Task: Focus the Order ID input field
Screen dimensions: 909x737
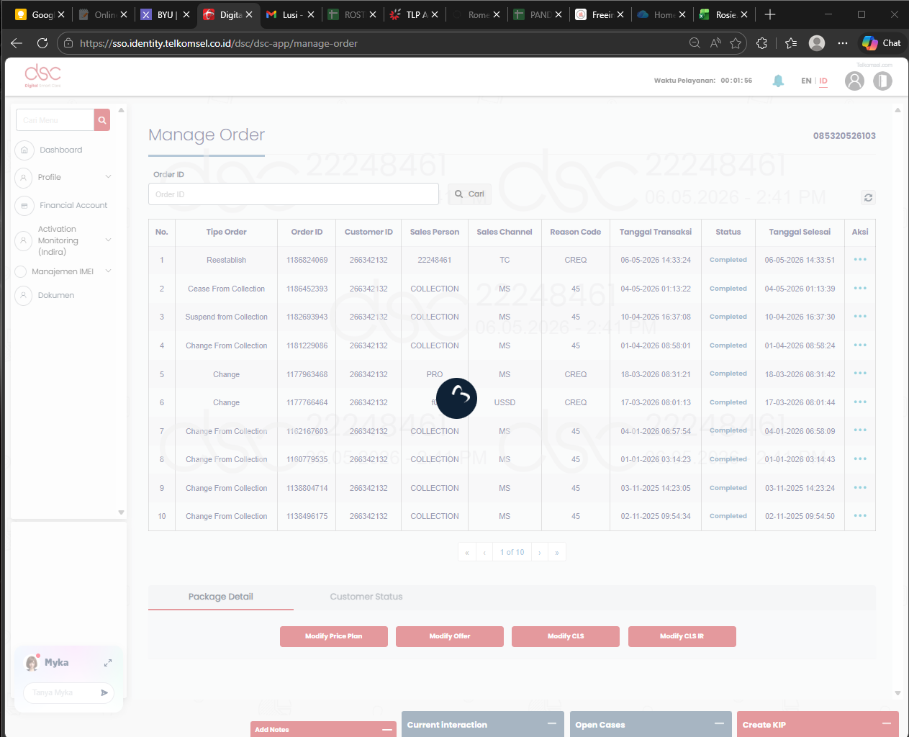Action: pyautogui.click(x=294, y=194)
